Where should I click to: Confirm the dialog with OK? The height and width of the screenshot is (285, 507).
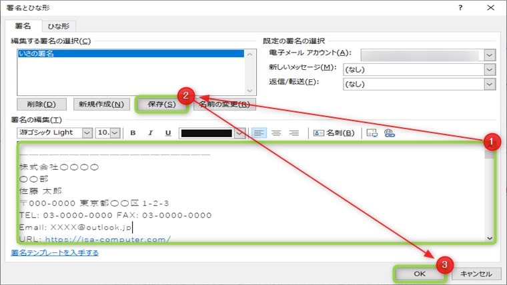click(x=420, y=274)
